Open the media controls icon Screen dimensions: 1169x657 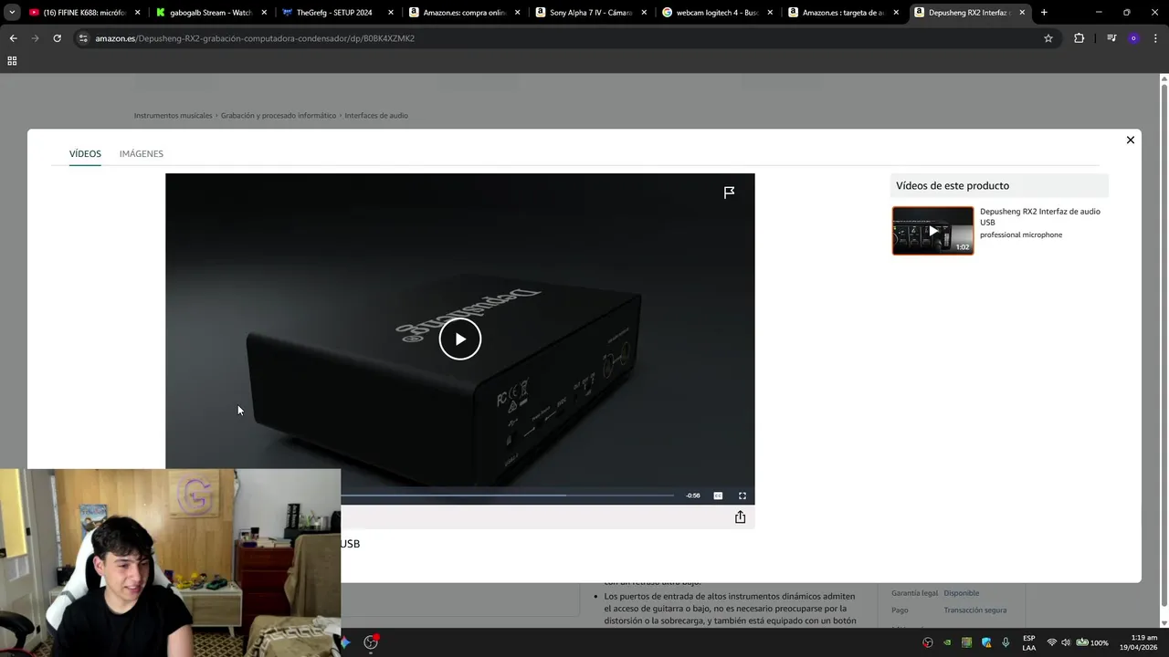1111,38
